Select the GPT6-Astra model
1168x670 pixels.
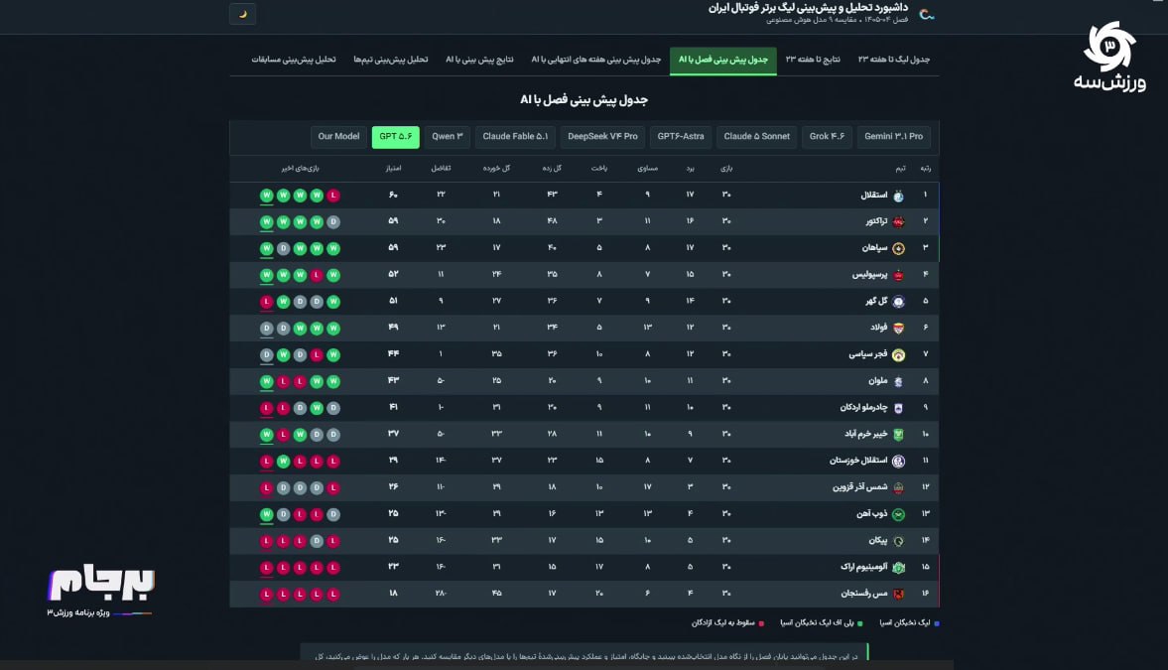(x=680, y=136)
